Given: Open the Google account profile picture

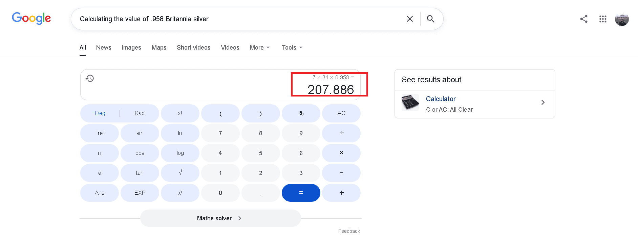Looking at the screenshot, I should click(622, 19).
